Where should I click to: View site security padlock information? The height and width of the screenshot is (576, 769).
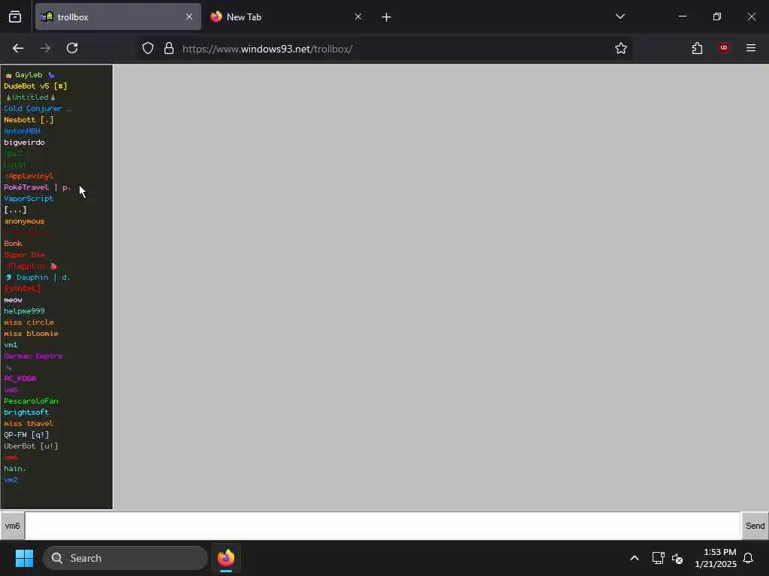[x=169, y=48]
